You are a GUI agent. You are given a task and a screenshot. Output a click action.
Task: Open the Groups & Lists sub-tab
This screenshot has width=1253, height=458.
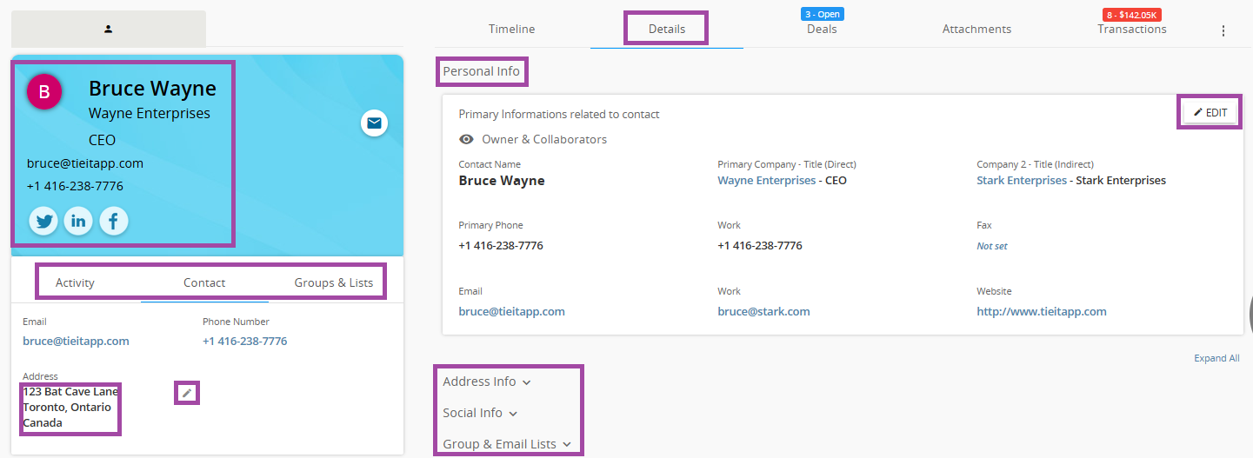[334, 282]
